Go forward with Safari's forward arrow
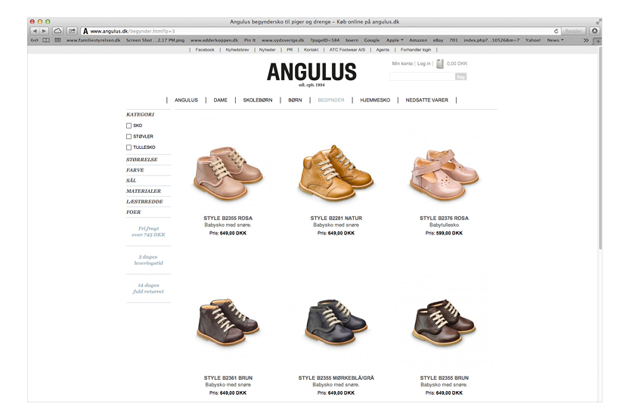 [x=44, y=31]
